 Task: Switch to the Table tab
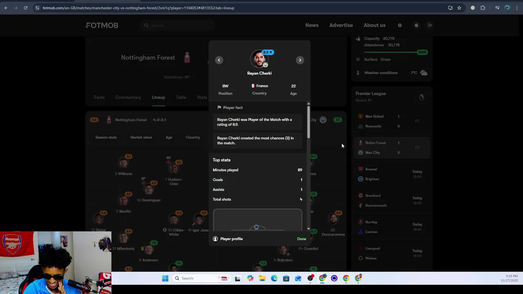click(181, 98)
